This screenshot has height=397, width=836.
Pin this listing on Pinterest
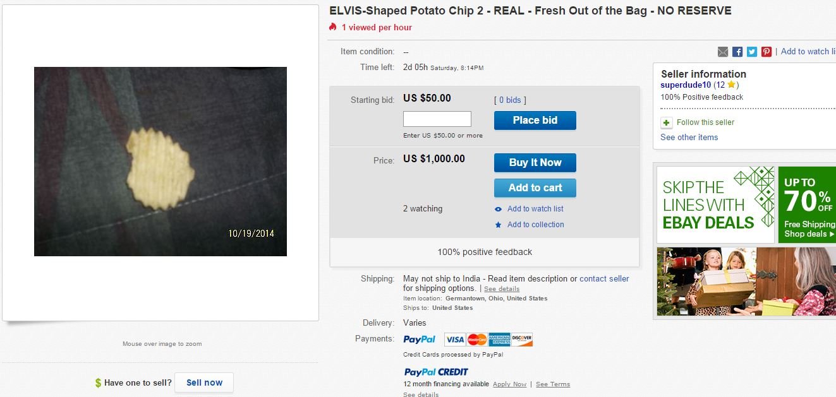pos(766,52)
